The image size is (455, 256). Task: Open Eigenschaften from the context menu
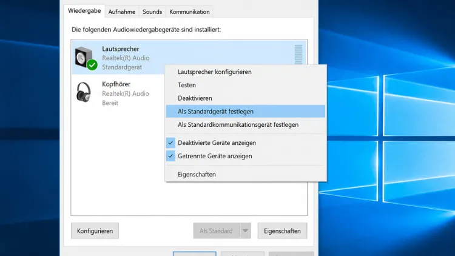[246, 175]
